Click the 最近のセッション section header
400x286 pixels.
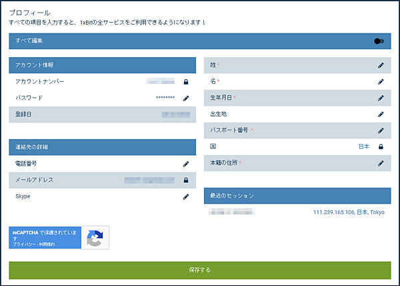[x=297, y=196]
